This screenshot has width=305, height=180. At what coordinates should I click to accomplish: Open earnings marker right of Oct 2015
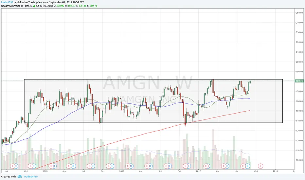[109, 166]
